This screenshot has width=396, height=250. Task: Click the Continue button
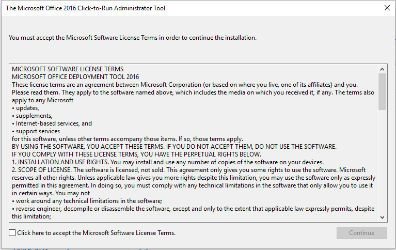[361, 233]
